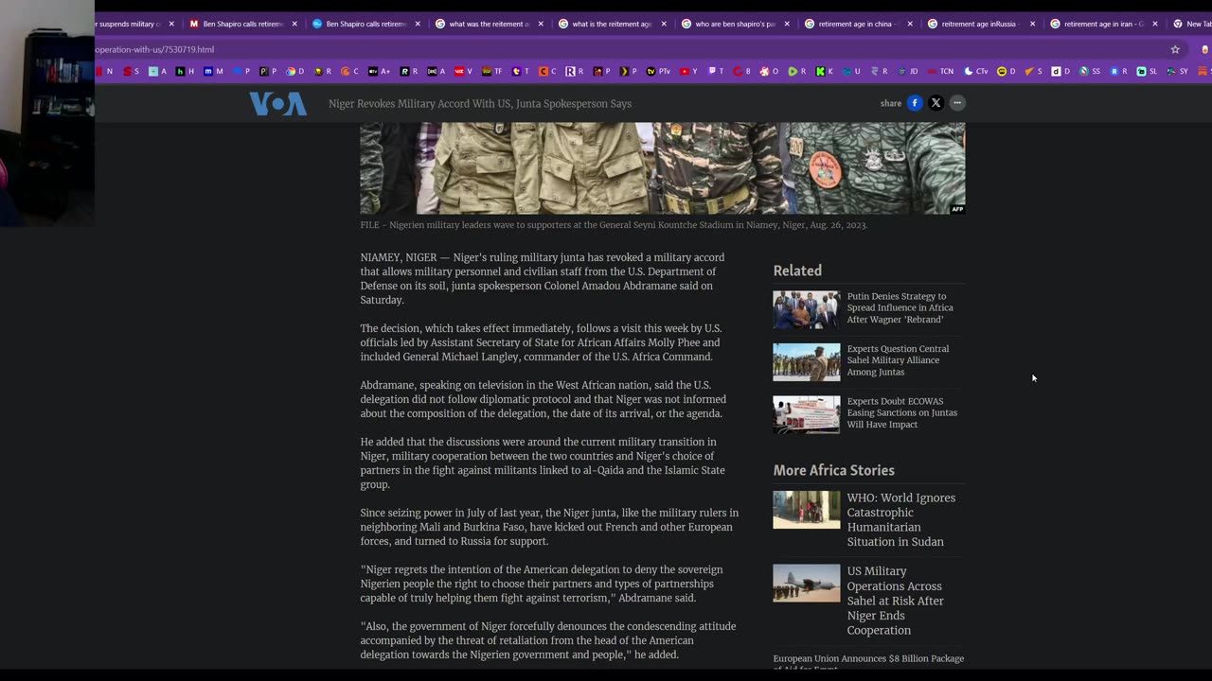
Task: Switch to 'retirement age in china' tab
Action: click(857, 24)
